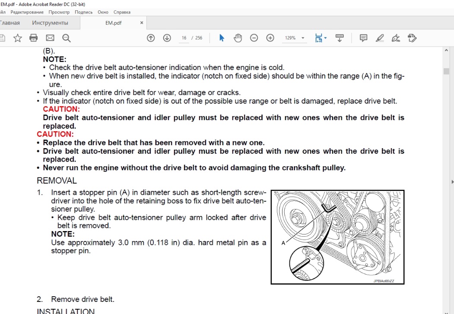The height and width of the screenshot is (314, 454).
Task: Click the INSTALLATION heading
Action: [x=66, y=311]
